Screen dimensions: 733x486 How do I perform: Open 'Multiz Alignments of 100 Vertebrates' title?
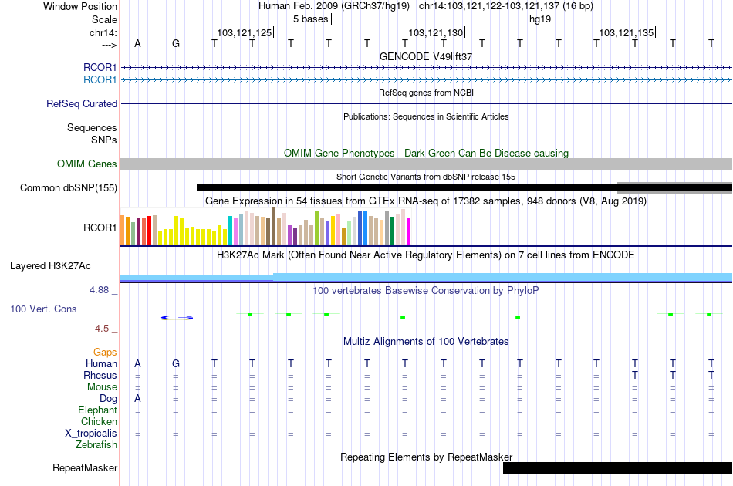click(426, 342)
